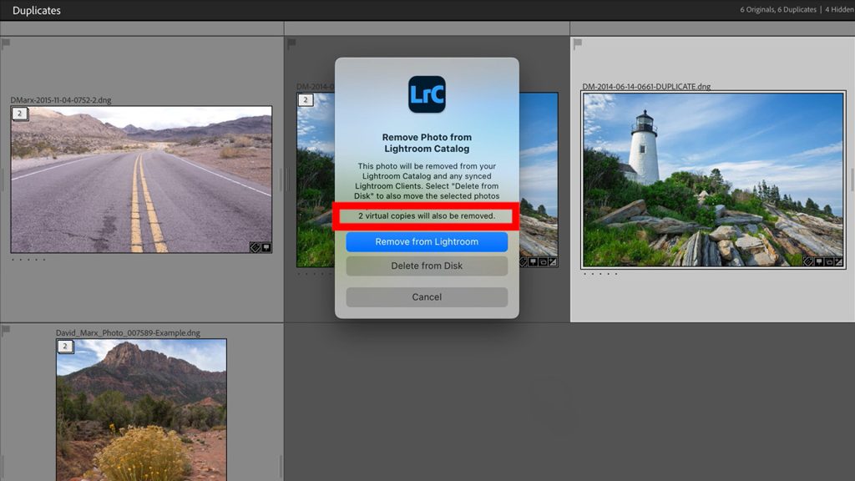
Task: Choose Delete from Disk in dialog
Action: point(427,266)
